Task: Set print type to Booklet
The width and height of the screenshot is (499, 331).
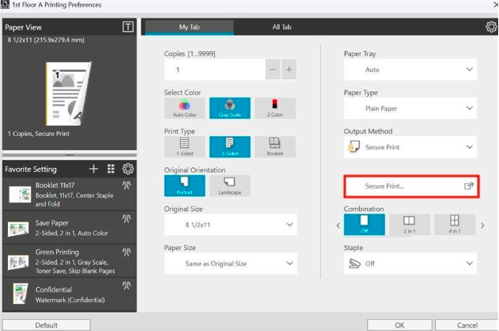Action: 275,147
